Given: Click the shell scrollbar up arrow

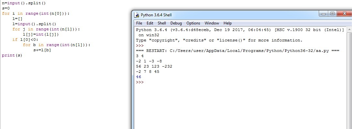Looking at the screenshot, I should [349, 30].
